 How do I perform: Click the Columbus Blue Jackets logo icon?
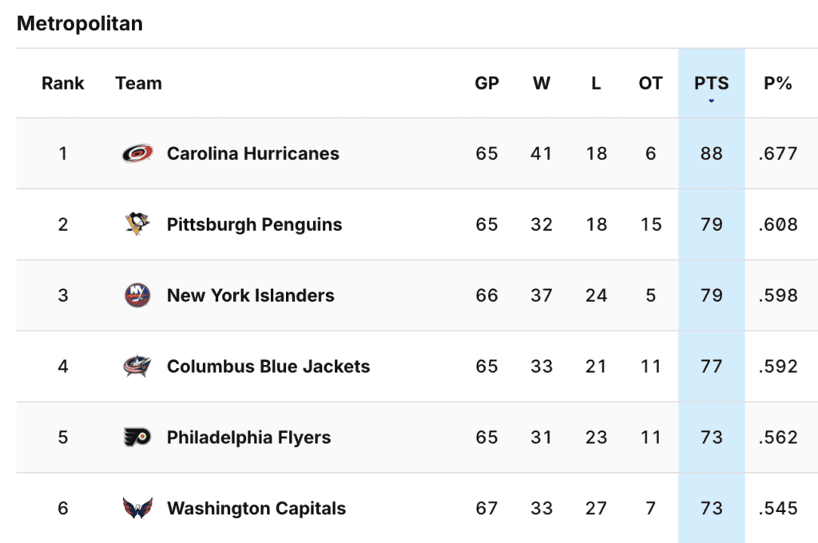click(x=137, y=367)
